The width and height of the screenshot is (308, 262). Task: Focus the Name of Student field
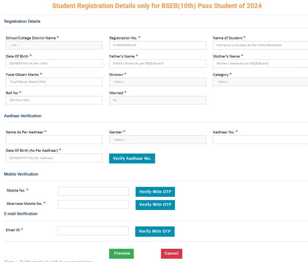pyautogui.click(x=260, y=45)
